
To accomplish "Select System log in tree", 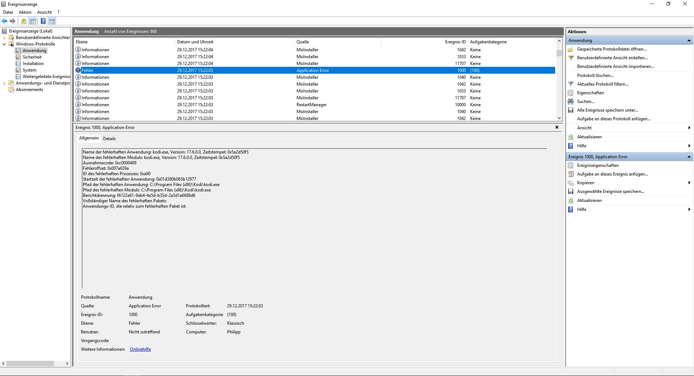I will pos(30,70).
